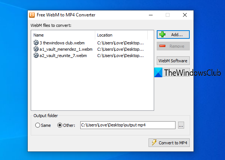Select the Other output folder option
This screenshot has height=160, width=225.
tap(66, 125)
